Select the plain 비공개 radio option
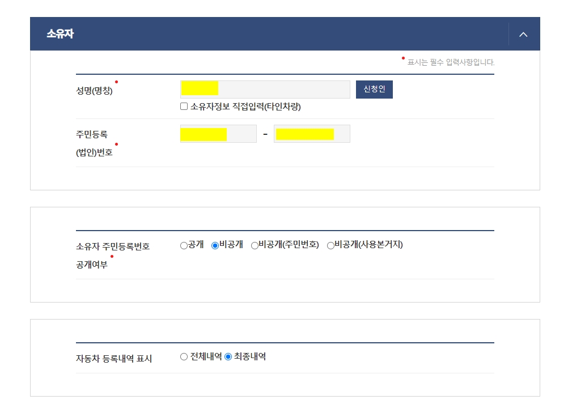This screenshot has width=568, height=400. [x=215, y=246]
